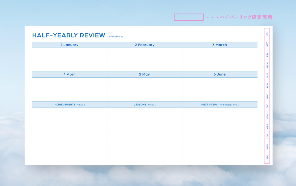The height and width of the screenshot is (186, 296).
Task: Jump to the TOP side tab
Action: [267, 34]
